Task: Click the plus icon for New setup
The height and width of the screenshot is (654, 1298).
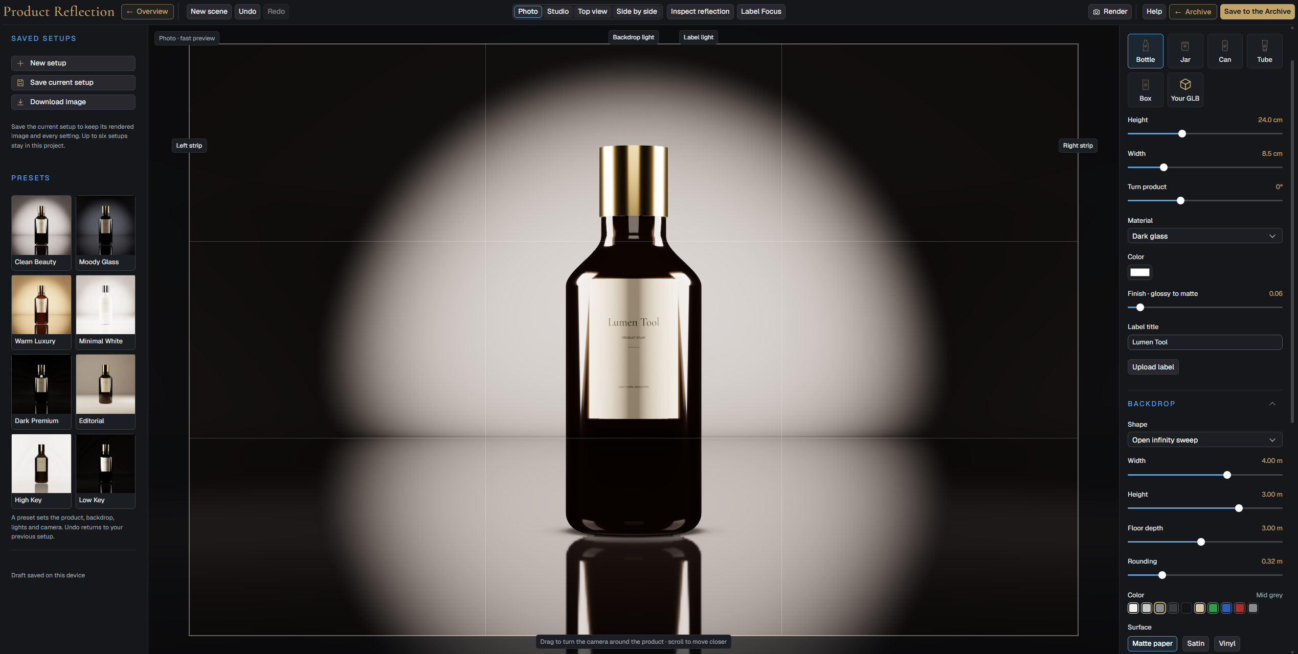Action: tap(20, 63)
